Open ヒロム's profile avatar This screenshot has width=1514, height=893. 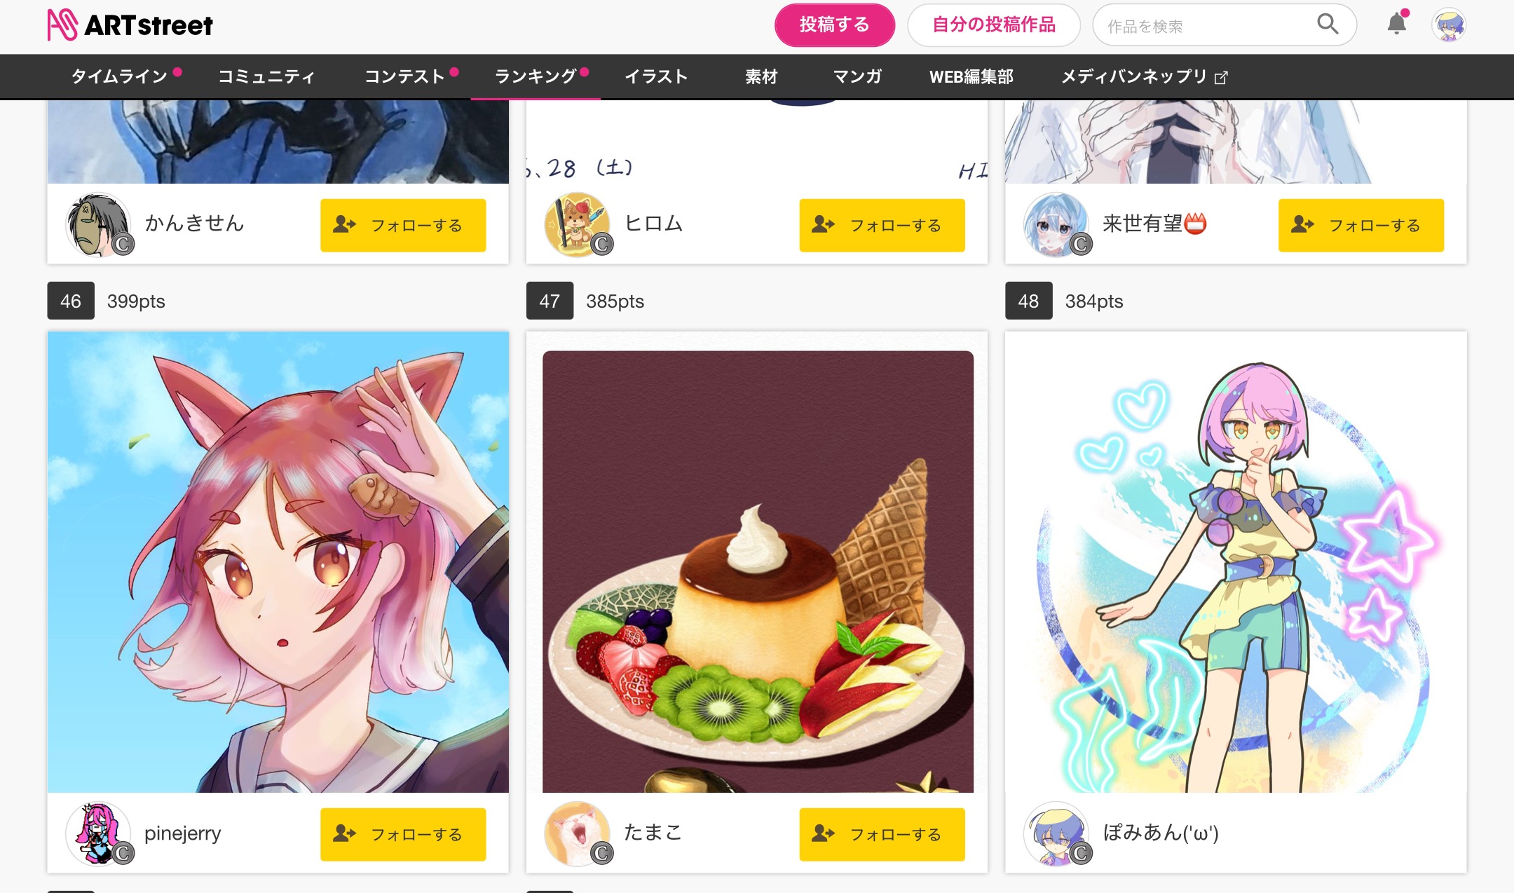[578, 224]
